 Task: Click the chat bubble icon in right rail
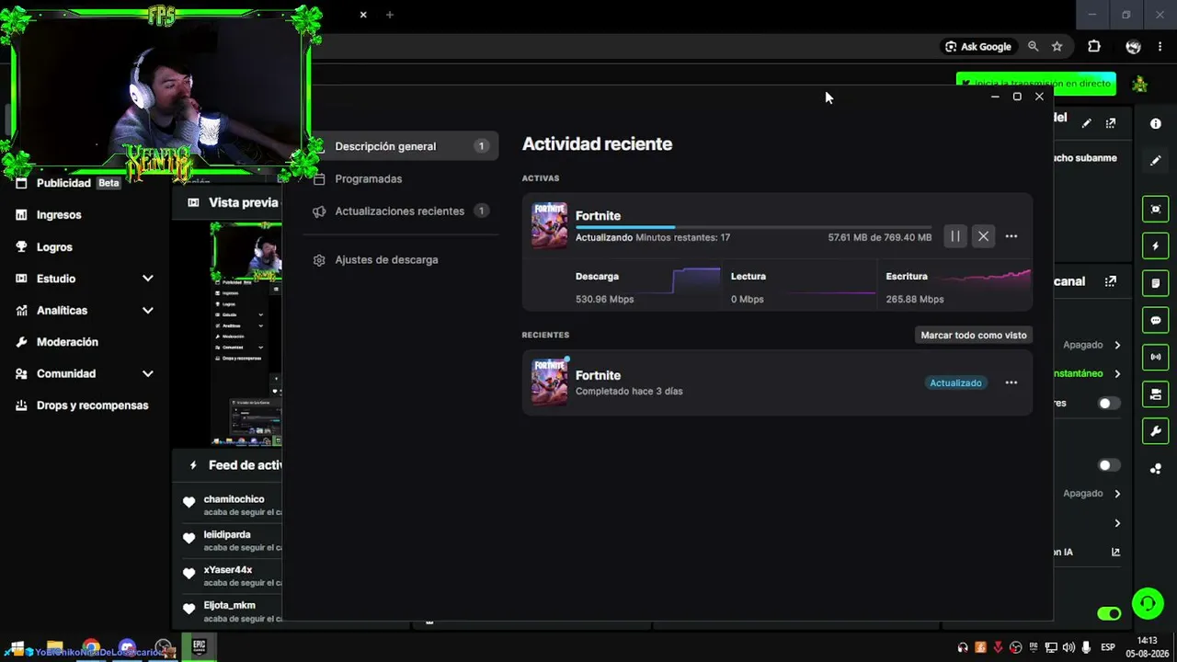[x=1156, y=321]
